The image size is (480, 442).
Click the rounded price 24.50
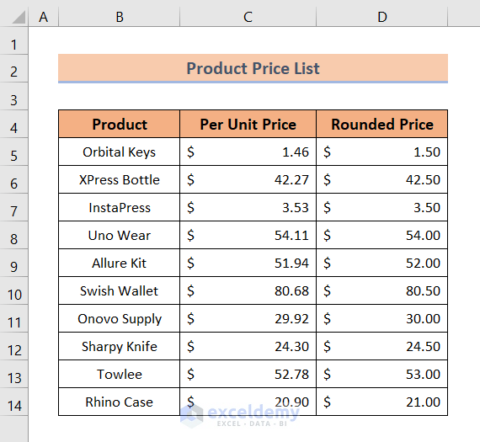pyautogui.click(x=381, y=346)
